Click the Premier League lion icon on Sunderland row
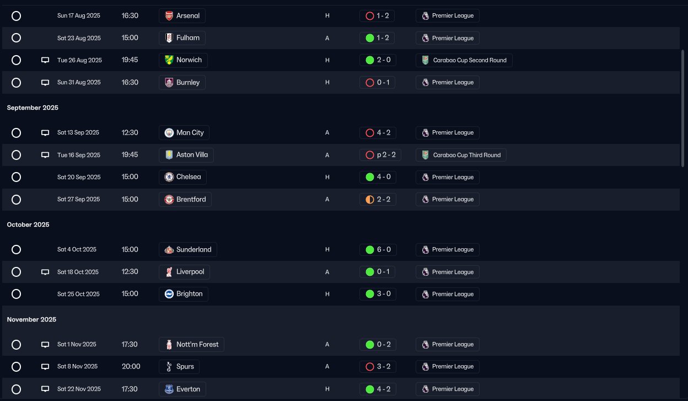Viewport: 688px width, 401px height. 425,250
